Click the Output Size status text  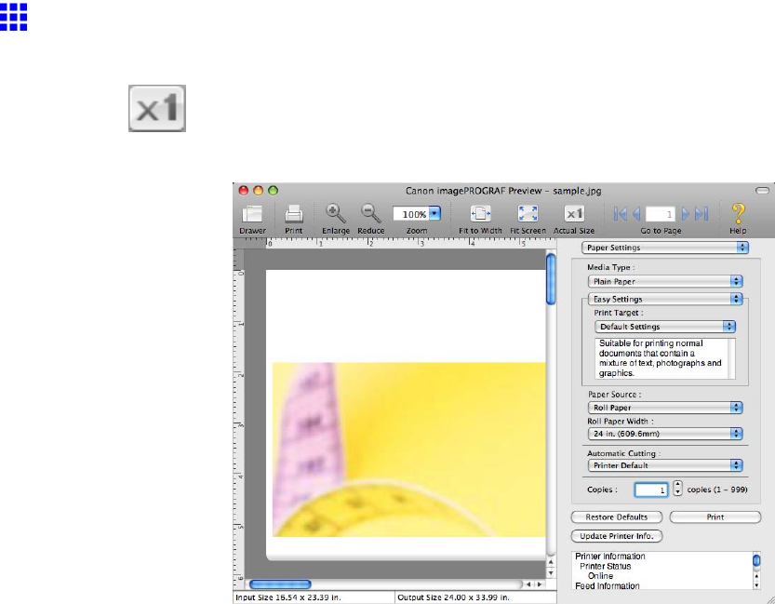click(453, 597)
